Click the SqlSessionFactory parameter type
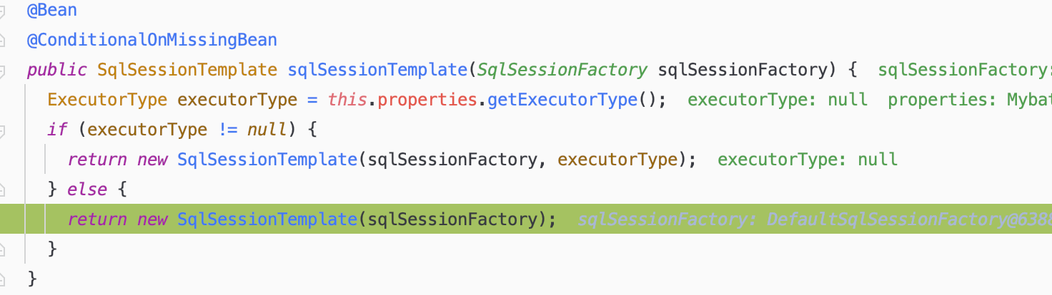The image size is (1052, 295). click(562, 70)
